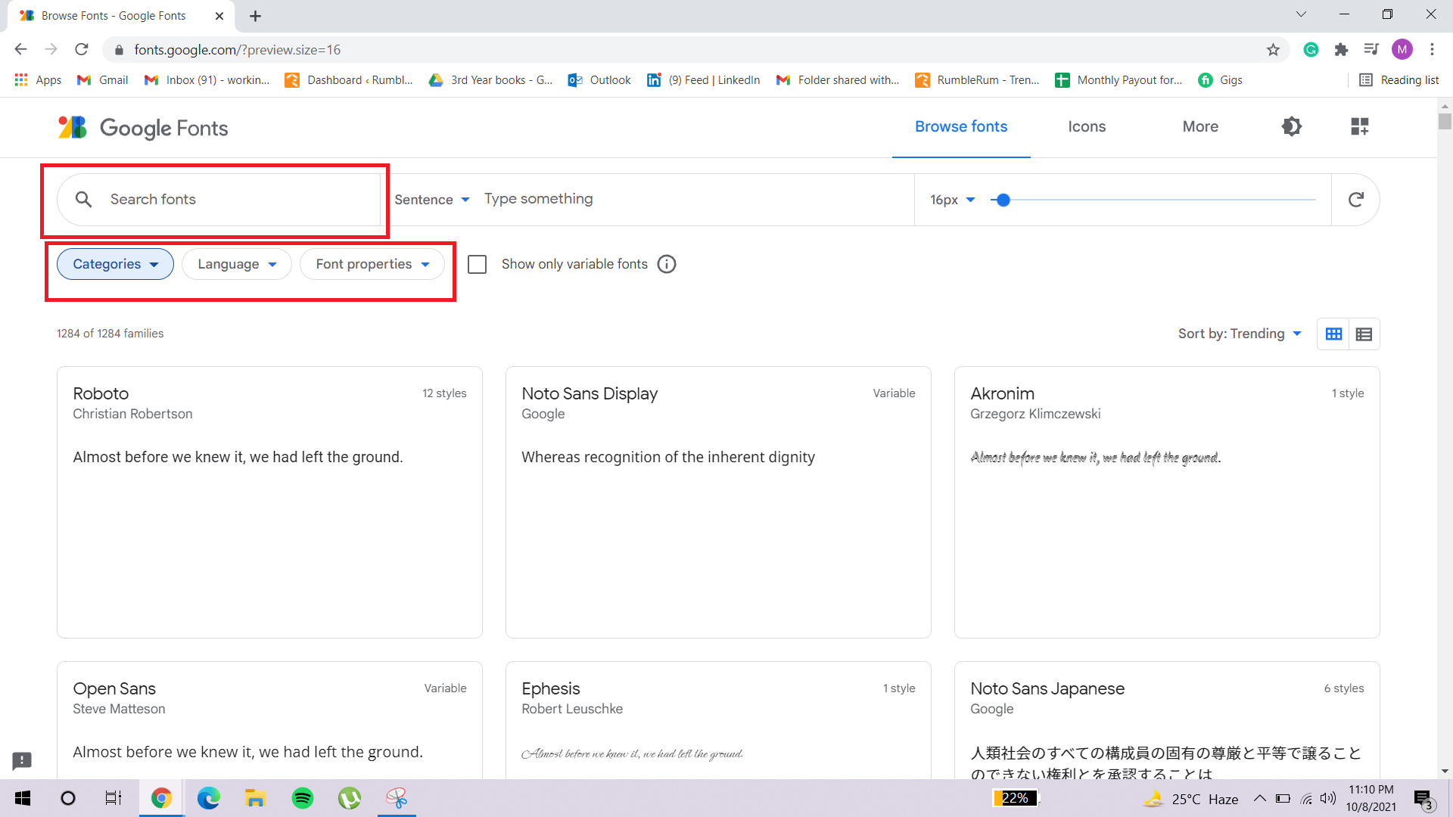This screenshot has width=1453, height=817.
Task: Select the Browse fonts tab
Action: tap(961, 126)
